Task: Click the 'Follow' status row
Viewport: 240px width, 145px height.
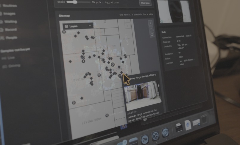Action: [x=174, y=58]
